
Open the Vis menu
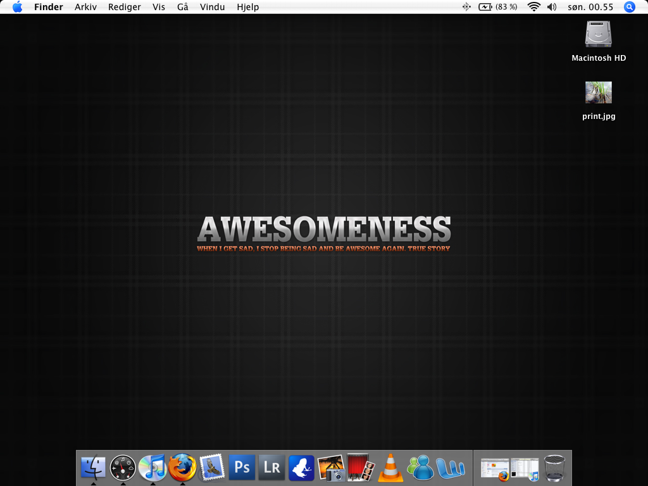pyautogui.click(x=159, y=7)
